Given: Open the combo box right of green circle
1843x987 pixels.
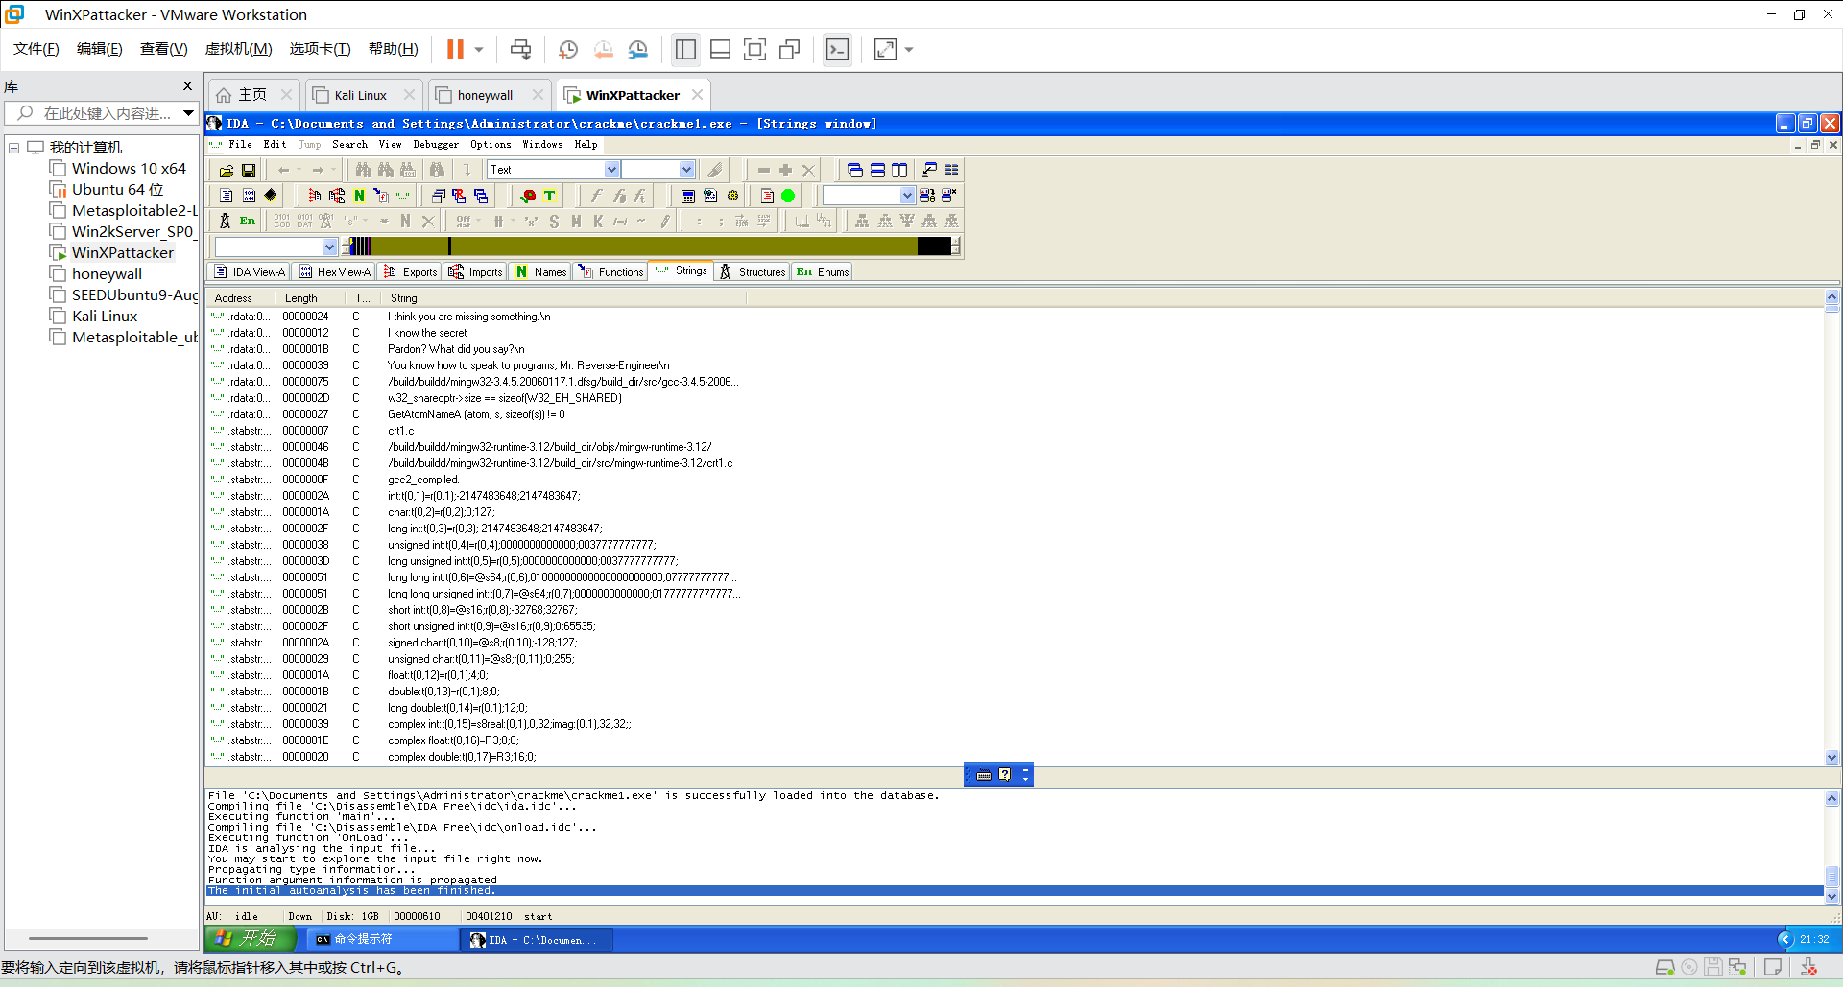Looking at the screenshot, I should coord(907,196).
